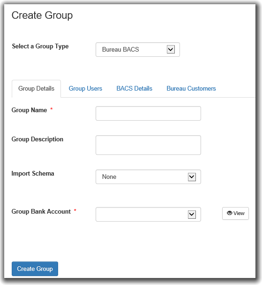Image resolution: width=262 pixels, height=285 pixels.
Task: Open the Group Users tab
Action: pos(85,89)
